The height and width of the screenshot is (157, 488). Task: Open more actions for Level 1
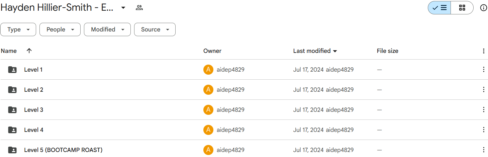tap(483, 70)
